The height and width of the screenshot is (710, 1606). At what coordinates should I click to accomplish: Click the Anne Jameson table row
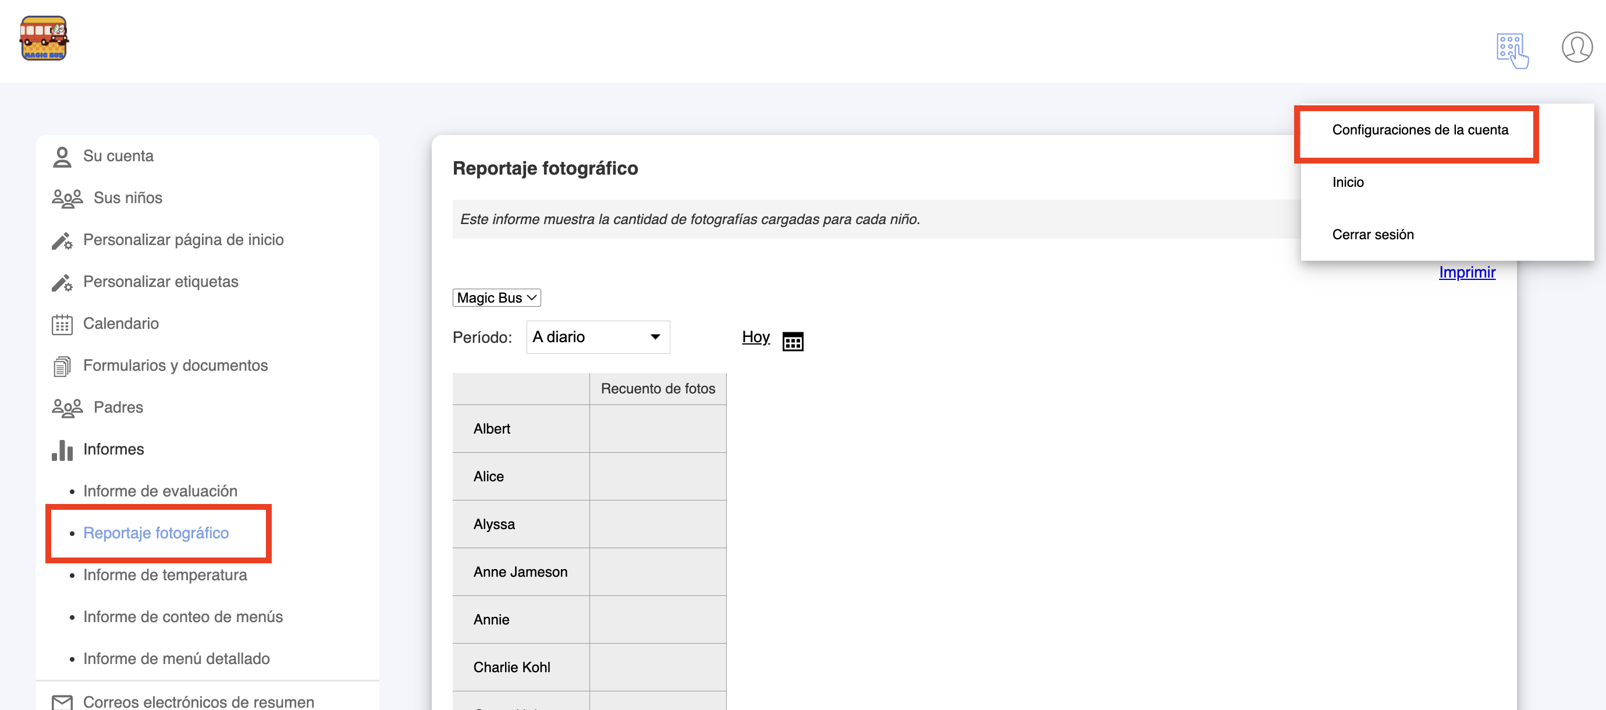coord(520,571)
